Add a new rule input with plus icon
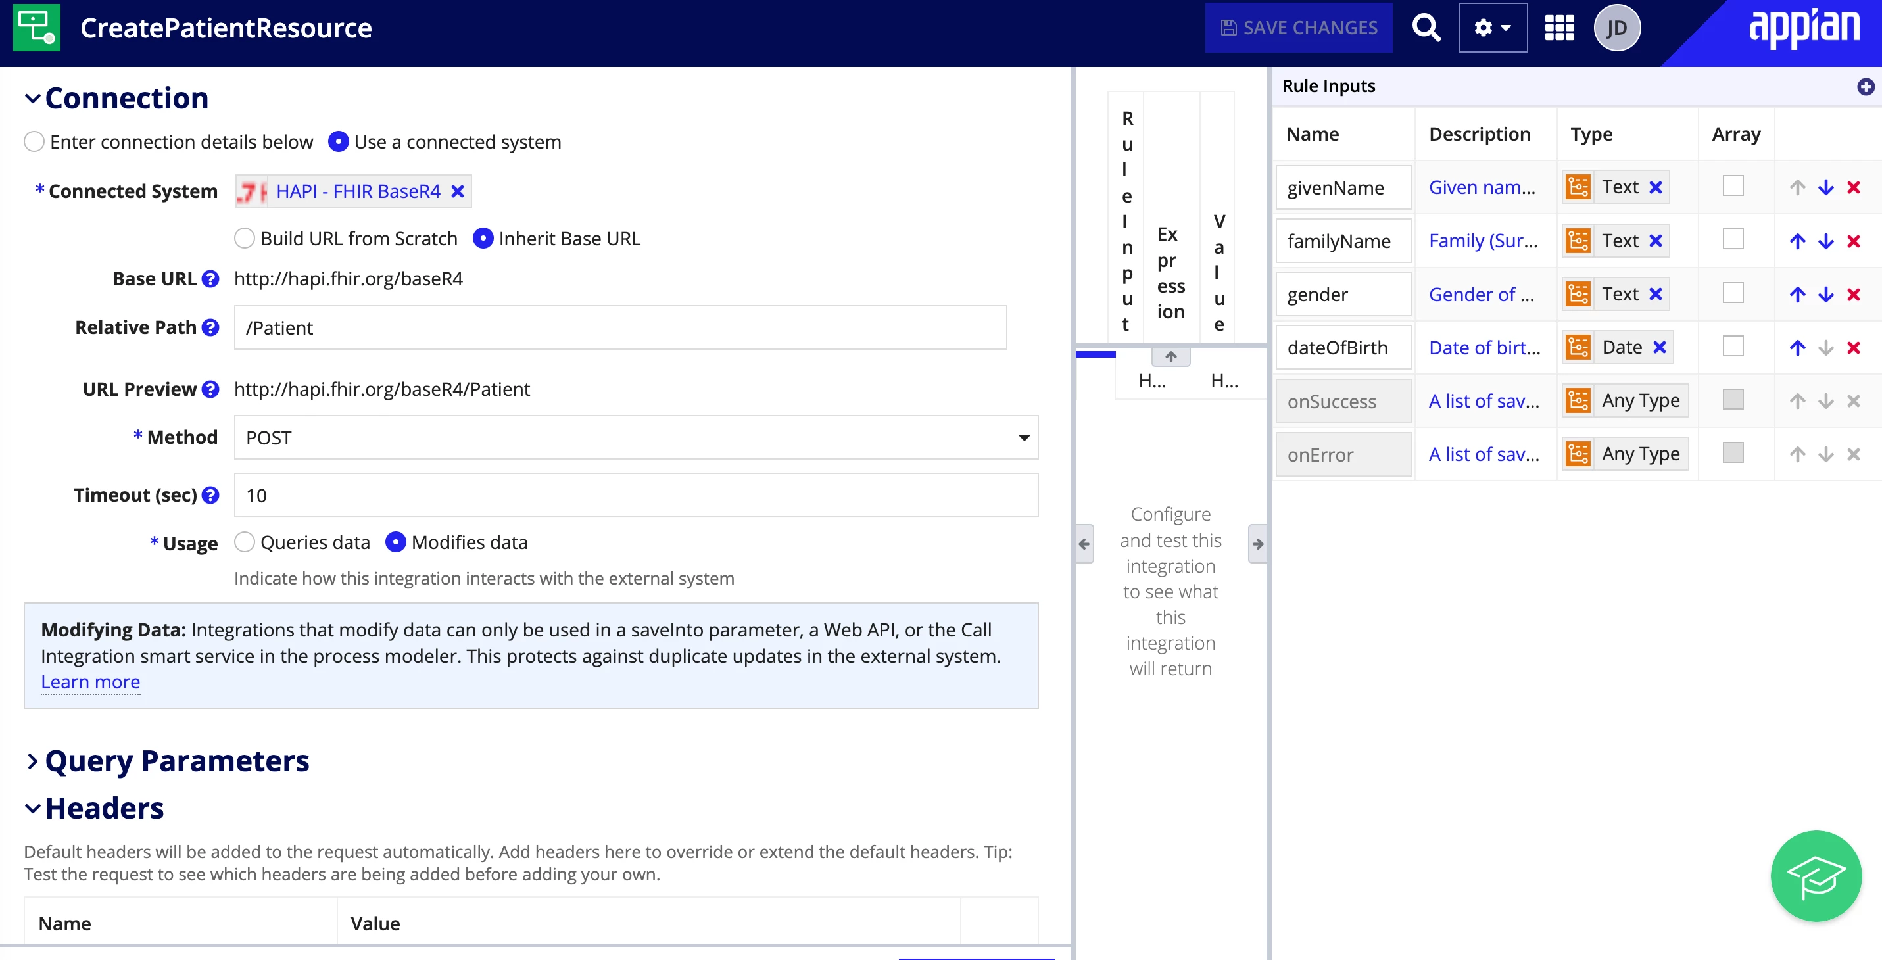The width and height of the screenshot is (1882, 960). click(1865, 86)
